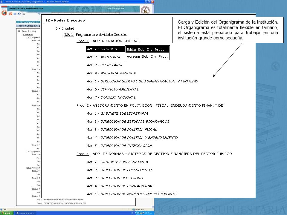Click 'T.P.3' link in background browser tree
The width and height of the screenshot is (287, 215).
click(x=28, y=168)
